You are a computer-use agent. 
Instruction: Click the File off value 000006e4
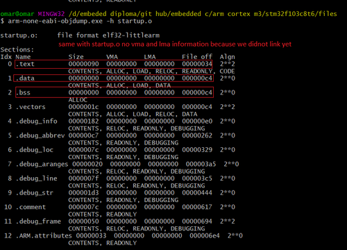[205, 236]
